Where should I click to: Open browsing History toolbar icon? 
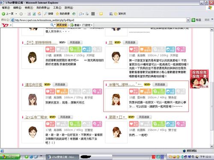[74, 14]
